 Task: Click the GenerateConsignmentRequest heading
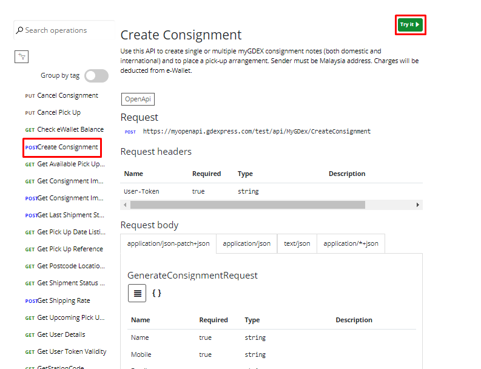click(x=192, y=276)
